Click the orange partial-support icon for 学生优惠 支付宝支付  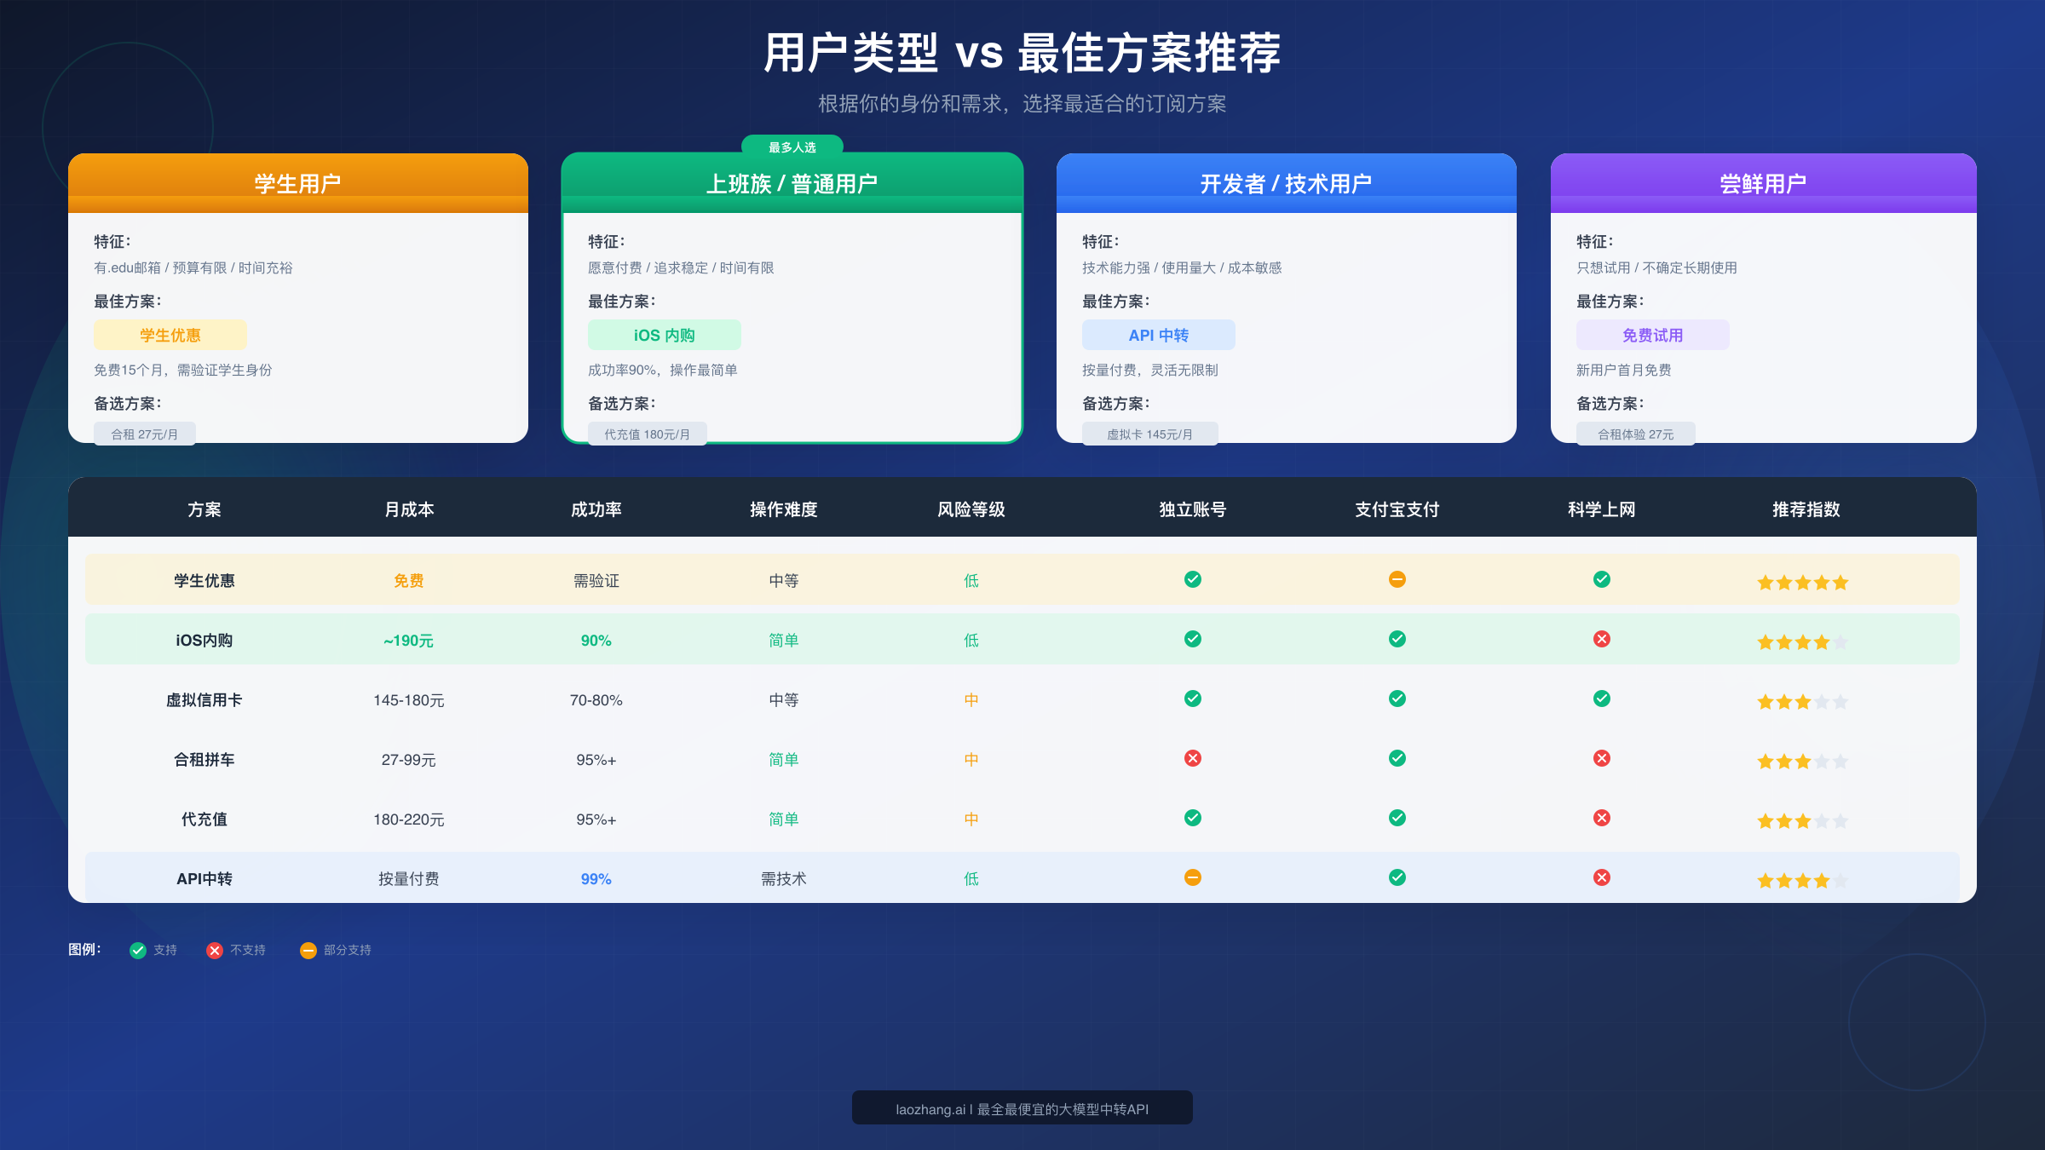[1396, 579]
